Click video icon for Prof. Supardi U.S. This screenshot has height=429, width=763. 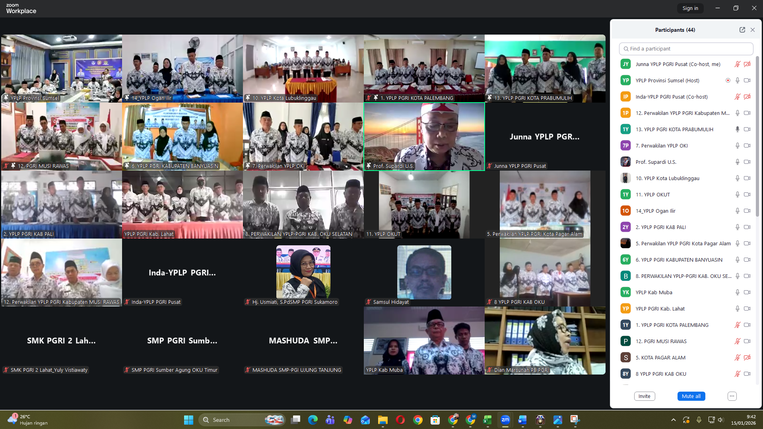pos(747,162)
